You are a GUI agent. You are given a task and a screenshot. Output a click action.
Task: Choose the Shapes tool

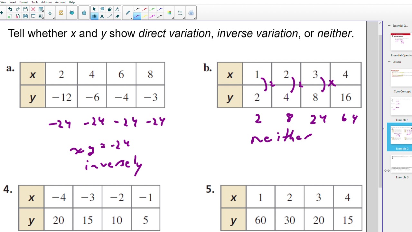click(102, 9)
